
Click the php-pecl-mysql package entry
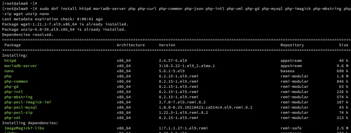coord(21,107)
